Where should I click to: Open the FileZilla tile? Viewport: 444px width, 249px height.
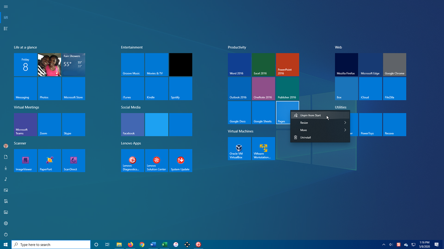(x=394, y=89)
